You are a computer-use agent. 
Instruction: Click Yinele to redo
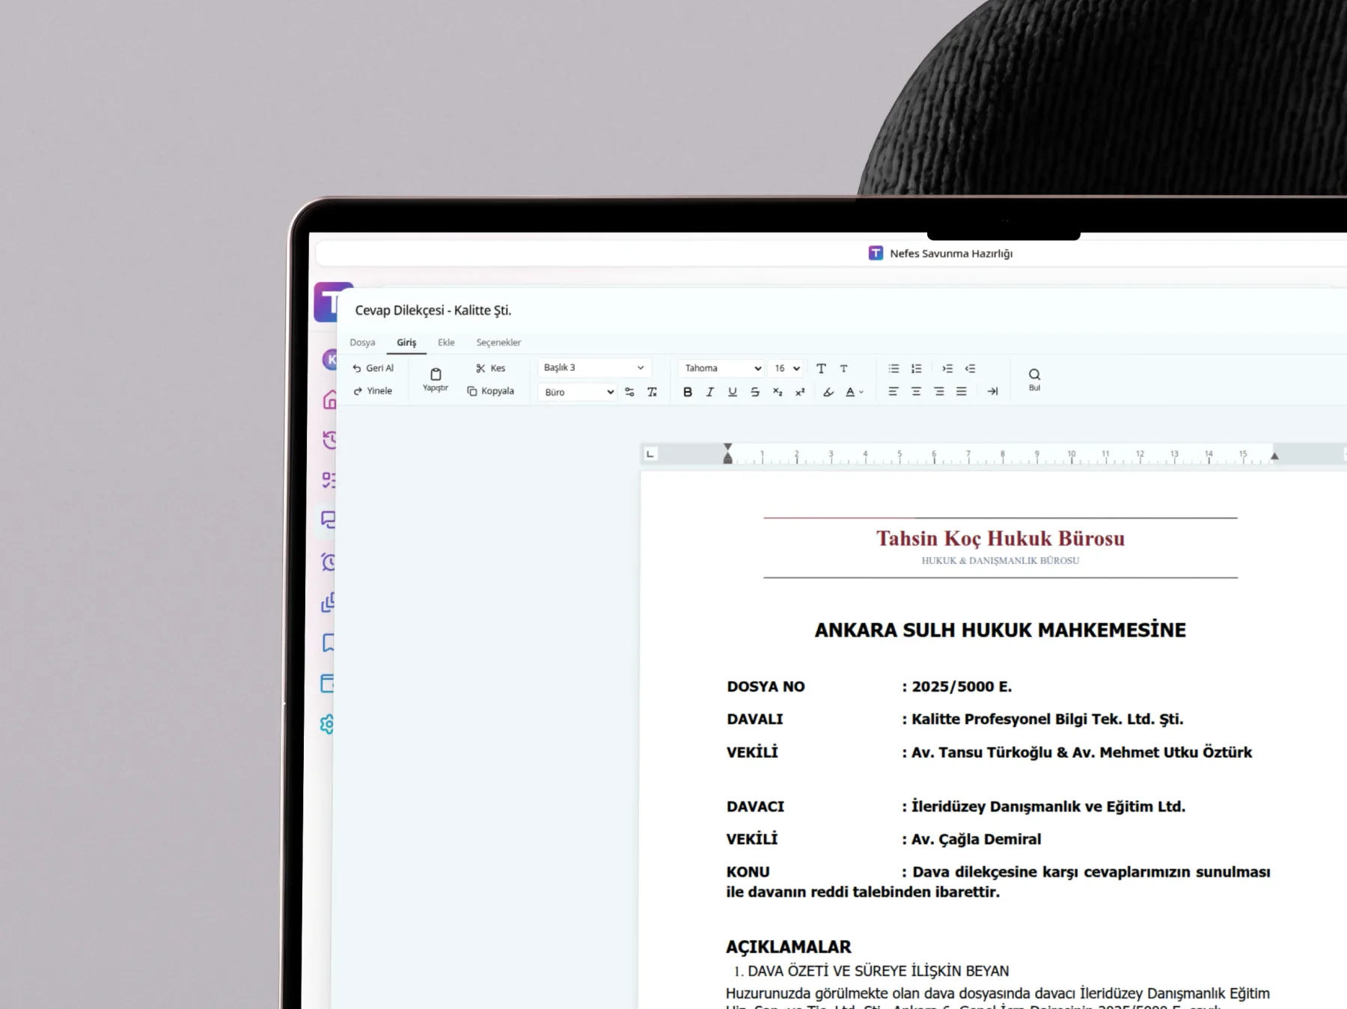tap(373, 390)
